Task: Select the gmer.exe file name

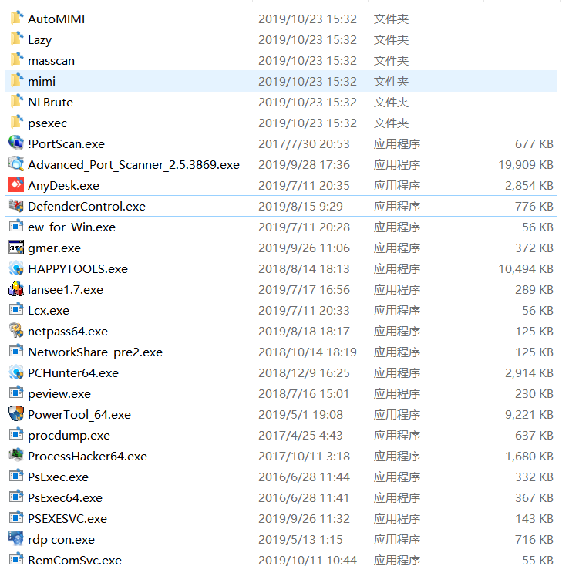Action: pos(55,248)
